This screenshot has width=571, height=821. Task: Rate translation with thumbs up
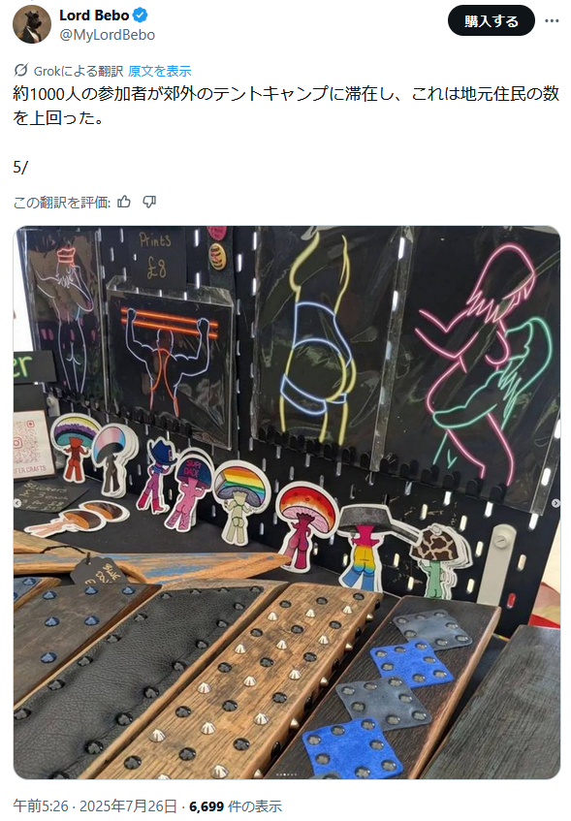point(124,203)
